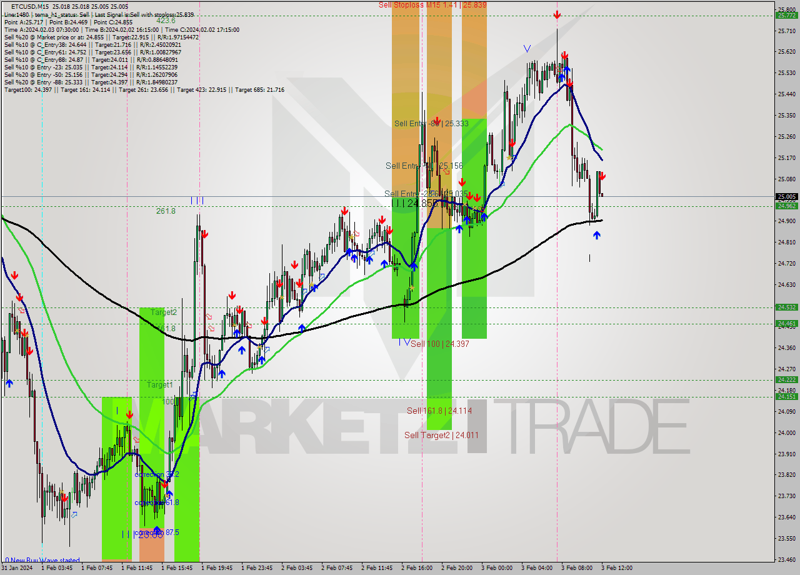
Task: Click the 'correction 61.8' label
Action: 157,502
